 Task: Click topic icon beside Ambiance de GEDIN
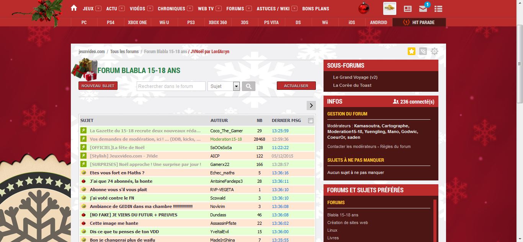tap(83, 206)
